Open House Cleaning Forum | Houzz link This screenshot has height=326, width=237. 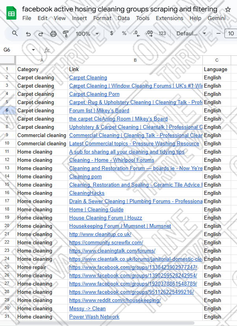[105, 218]
